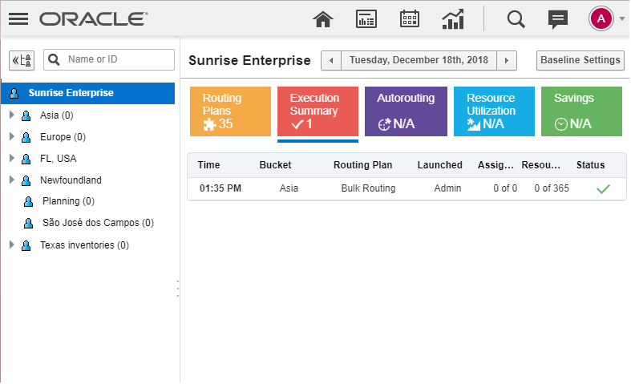
Task: Open the messages chat icon
Action: click(x=558, y=18)
